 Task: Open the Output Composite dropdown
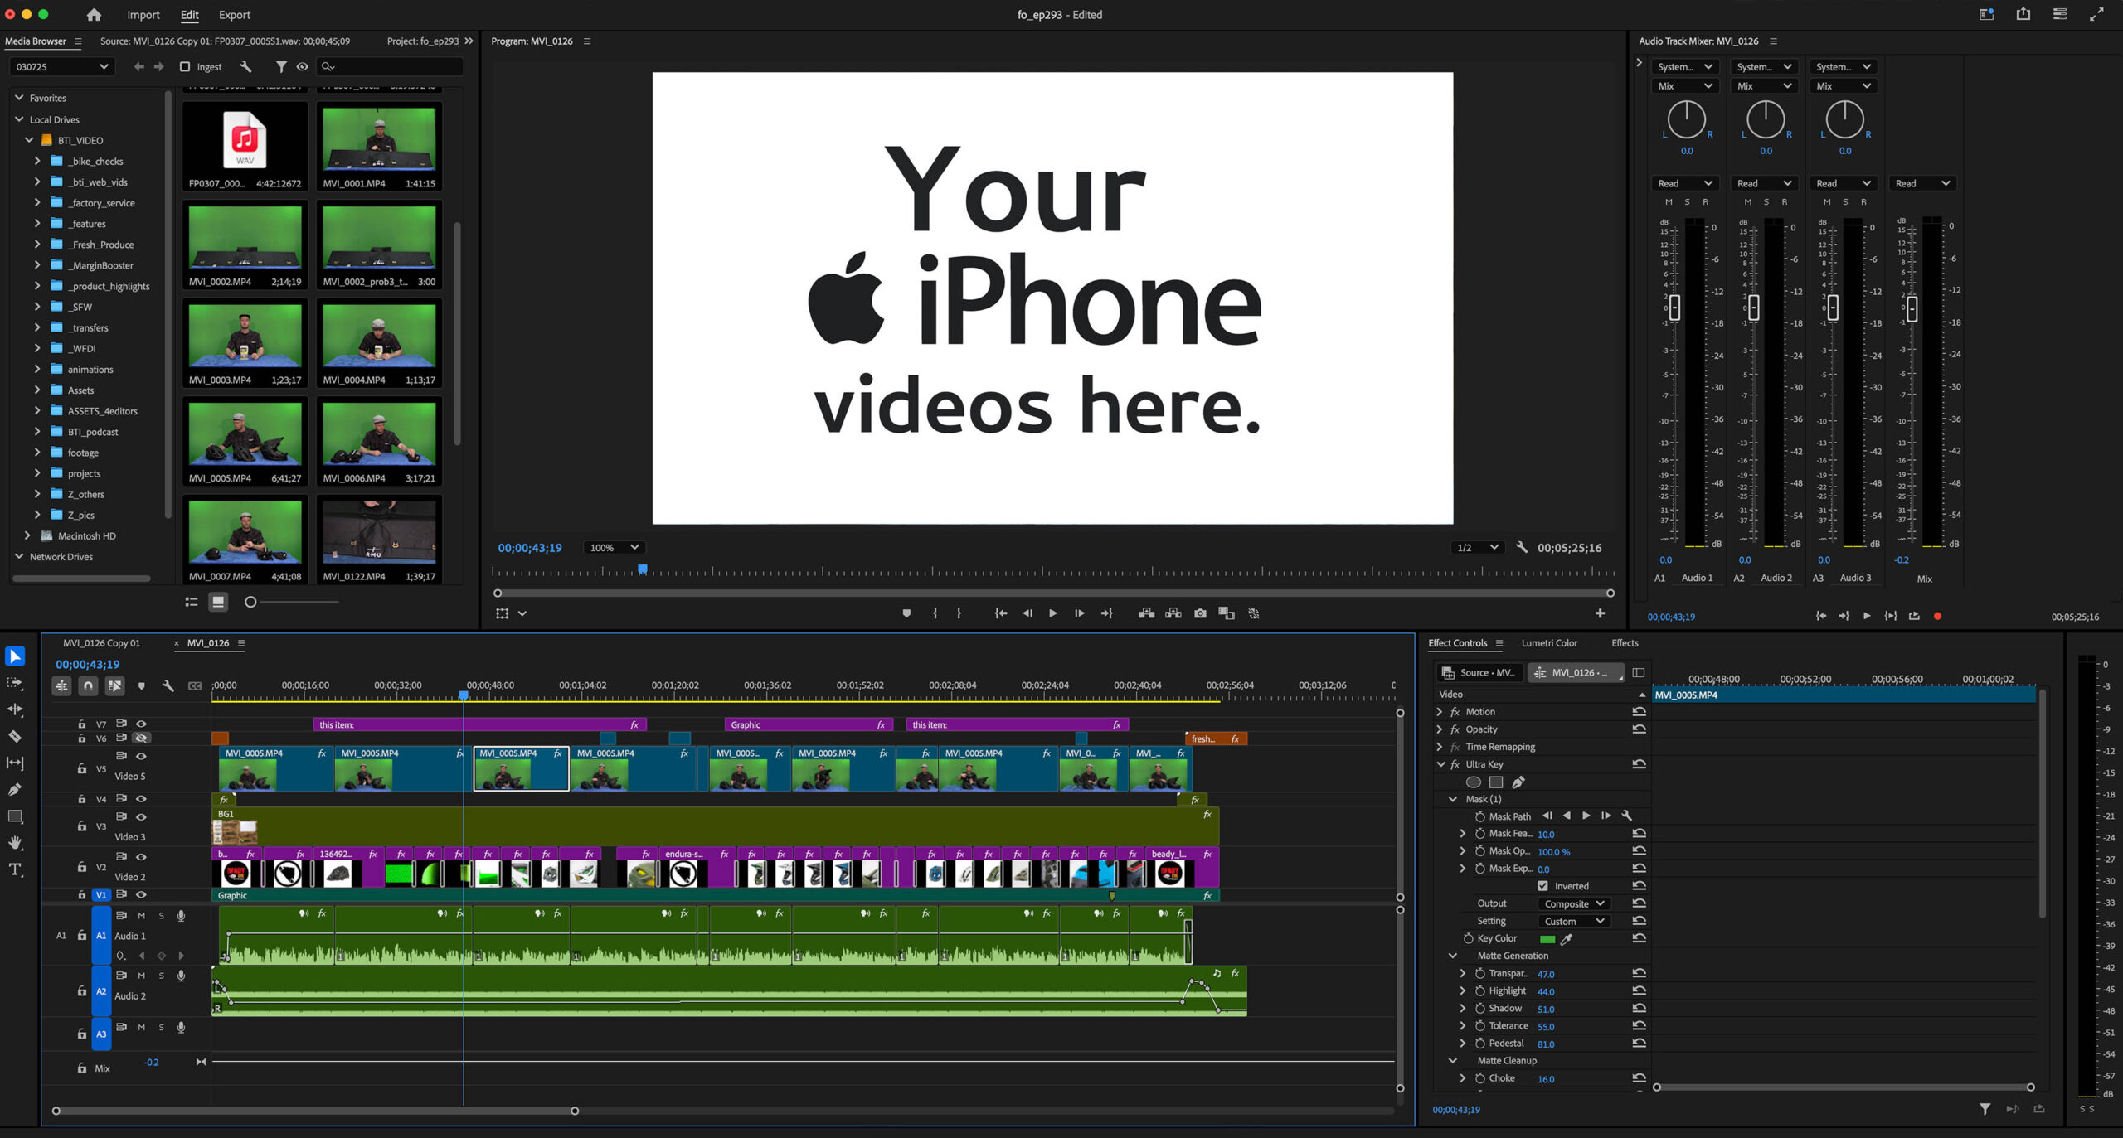tap(1574, 903)
